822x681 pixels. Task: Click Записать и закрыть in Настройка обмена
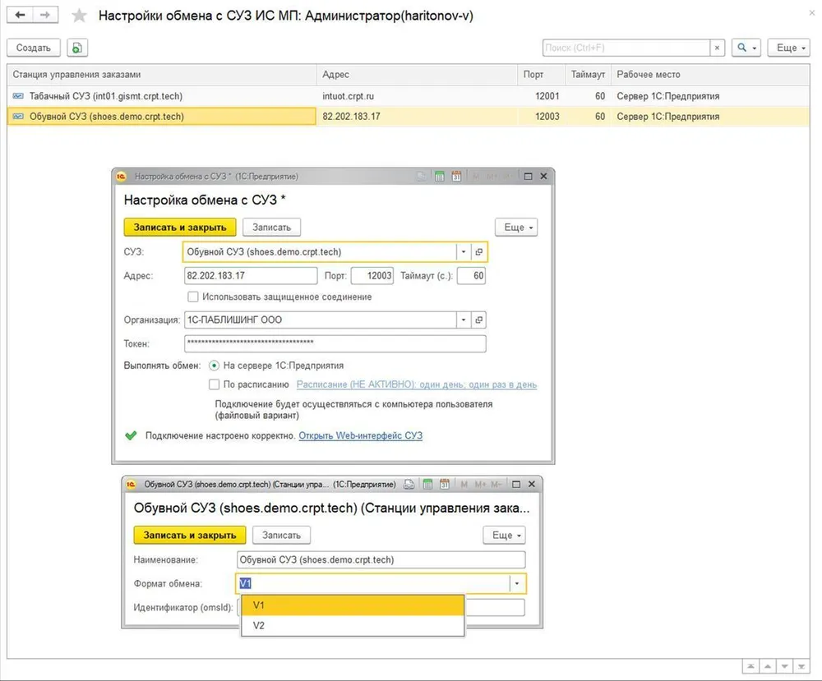tap(180, 228)
